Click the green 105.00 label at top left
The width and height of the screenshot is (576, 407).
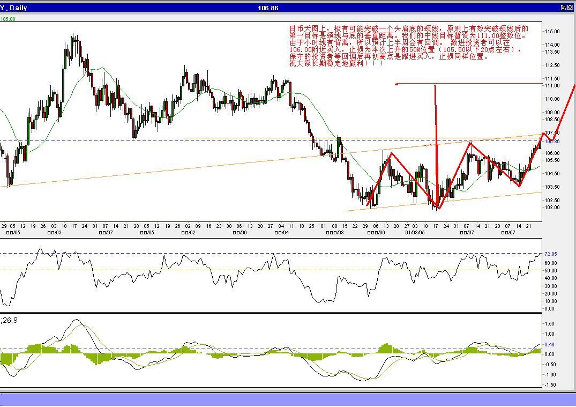8,19
